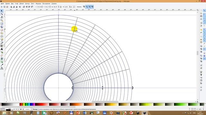The width and height of the screenshot is (206, 115).
Task: Toggle move gradients with objects
Action: (89, 7)
